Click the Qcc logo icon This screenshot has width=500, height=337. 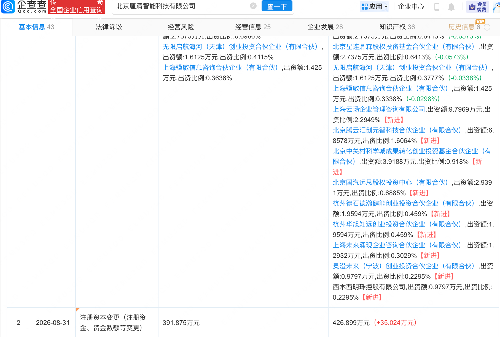[8, 7]
